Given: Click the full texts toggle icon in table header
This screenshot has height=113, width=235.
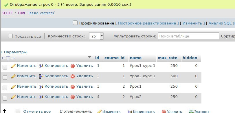Looking at the screenshot, I should (x=8, y=58).
